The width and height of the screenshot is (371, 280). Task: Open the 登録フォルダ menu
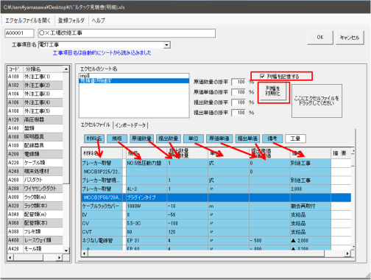[x=71, y=21]
